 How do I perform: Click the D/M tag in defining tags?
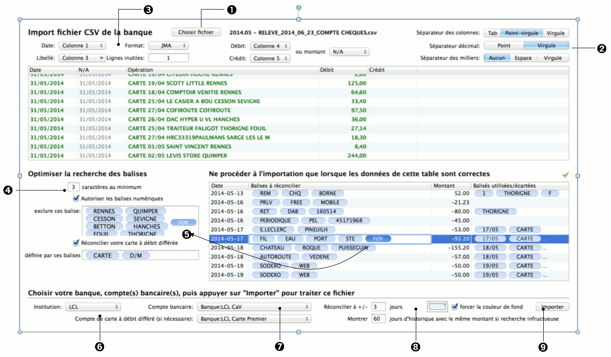pyautogui.click(x=136, y=256)
